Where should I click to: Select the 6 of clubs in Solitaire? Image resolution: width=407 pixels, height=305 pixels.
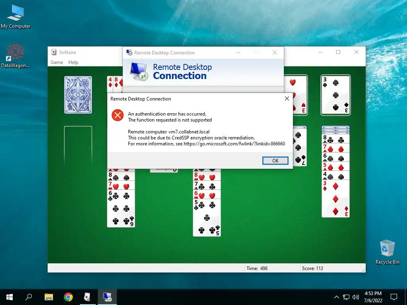click(x=121, y=208)
